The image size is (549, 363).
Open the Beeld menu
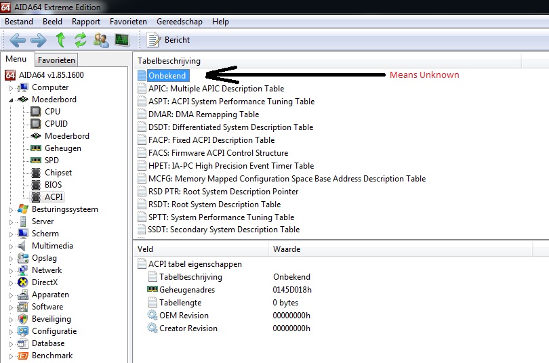point(52,22)
